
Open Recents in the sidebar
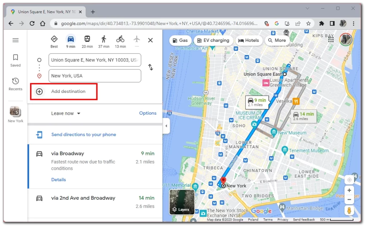click(15, 84)
